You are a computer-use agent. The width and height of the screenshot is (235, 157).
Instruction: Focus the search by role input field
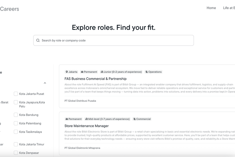pyautogui.click(x=113, y=41)
